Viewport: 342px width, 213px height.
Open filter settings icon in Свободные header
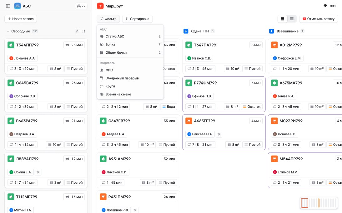[x=77, y=31]
